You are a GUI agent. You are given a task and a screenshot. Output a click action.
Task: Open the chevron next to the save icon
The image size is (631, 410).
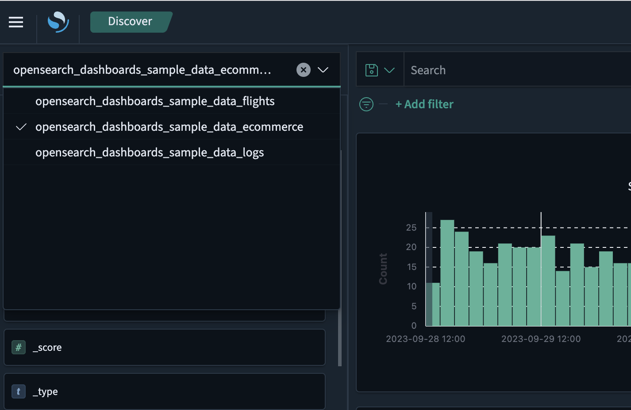(x=390, y=69)
